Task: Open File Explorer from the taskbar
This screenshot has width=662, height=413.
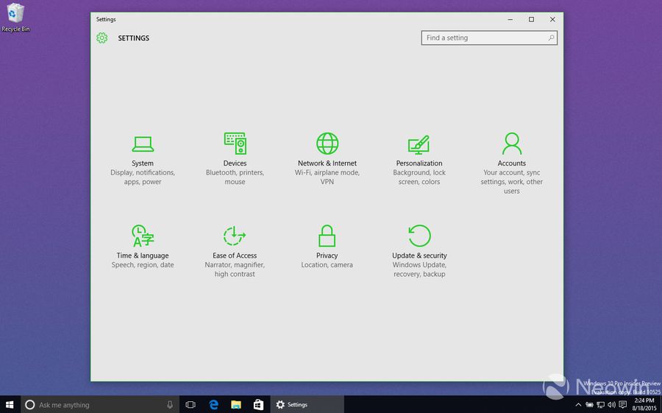Action: click(236, 405)
